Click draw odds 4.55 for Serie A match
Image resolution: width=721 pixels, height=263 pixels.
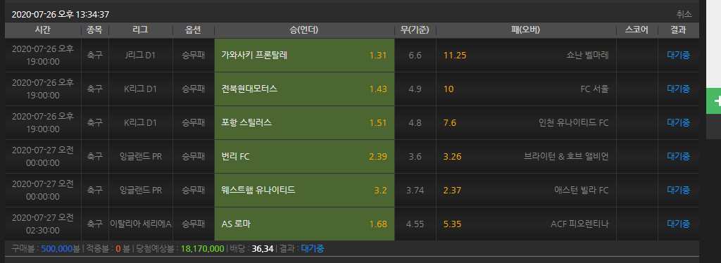click(x=415, y=224)
